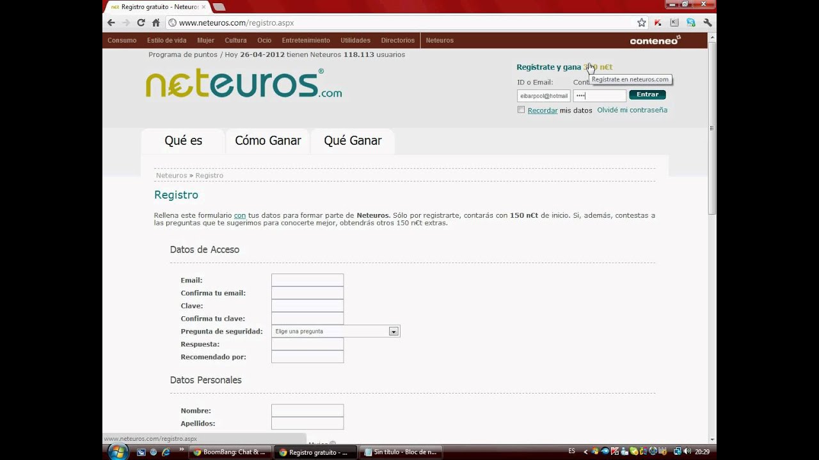This screenshot has height=460, width=819.
Task: Open the Estilo de vida menu
Action: (166, 40)
